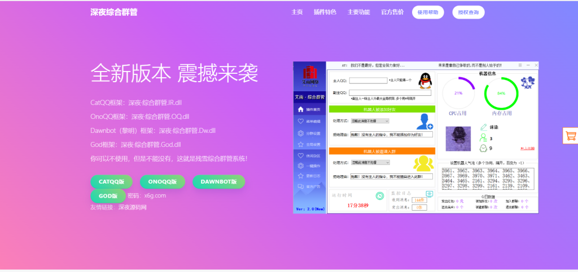
Task: Click the 密码: x6g.com text
Action: click(x=147, y=195)
